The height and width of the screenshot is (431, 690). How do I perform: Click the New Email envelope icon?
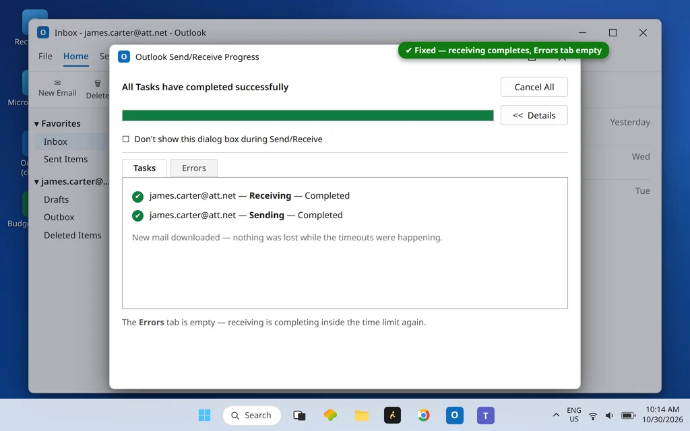[57, 83]
